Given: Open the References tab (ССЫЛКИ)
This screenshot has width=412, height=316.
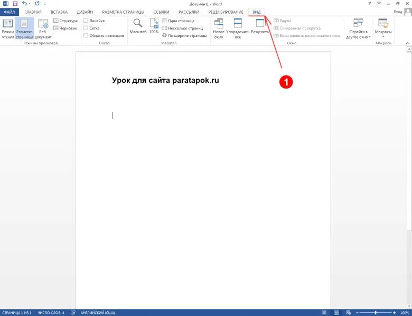Looking at the screenshot, I should point(161,12).
